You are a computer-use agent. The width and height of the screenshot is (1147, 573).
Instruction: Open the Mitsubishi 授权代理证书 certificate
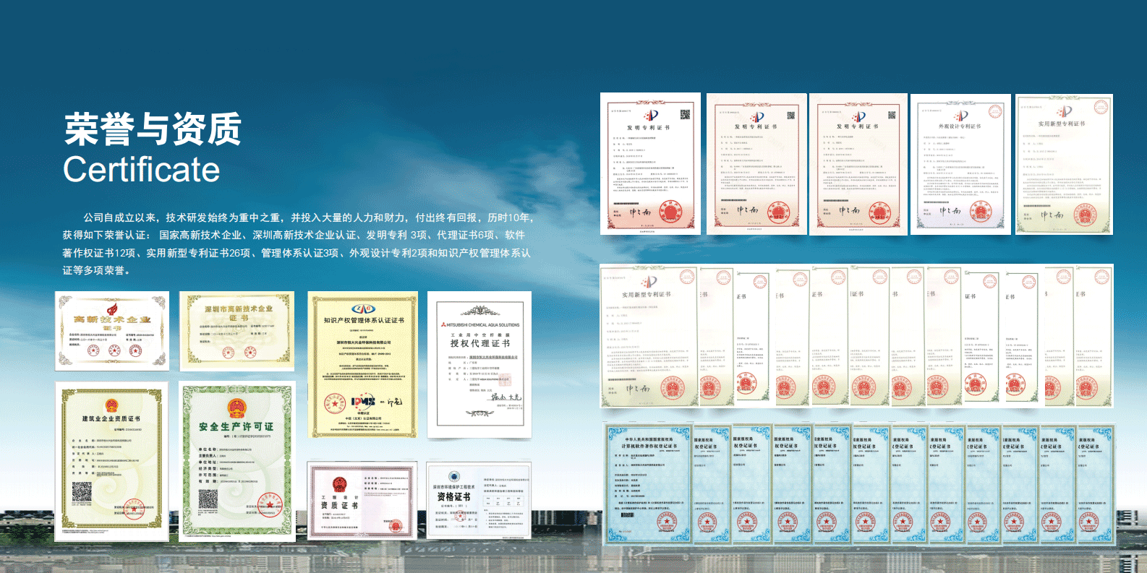coord(479,365)
